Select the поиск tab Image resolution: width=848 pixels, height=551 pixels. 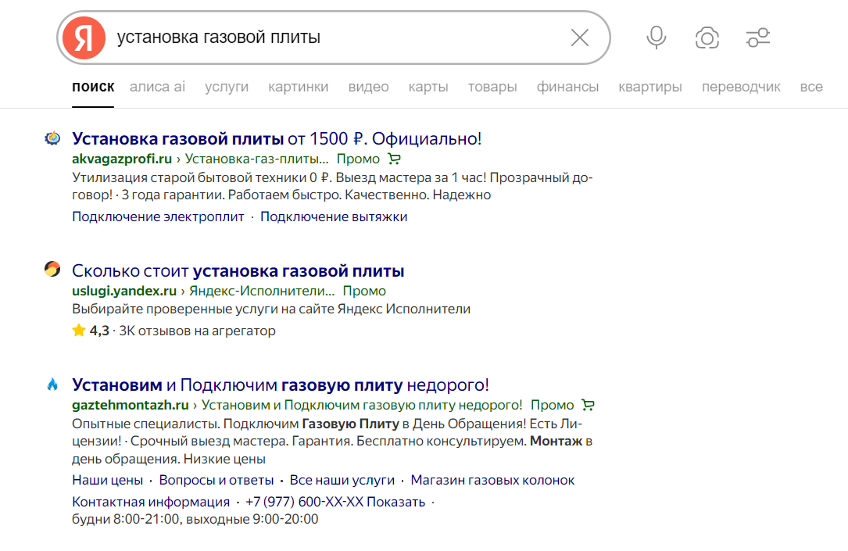(x=93, y=87)
